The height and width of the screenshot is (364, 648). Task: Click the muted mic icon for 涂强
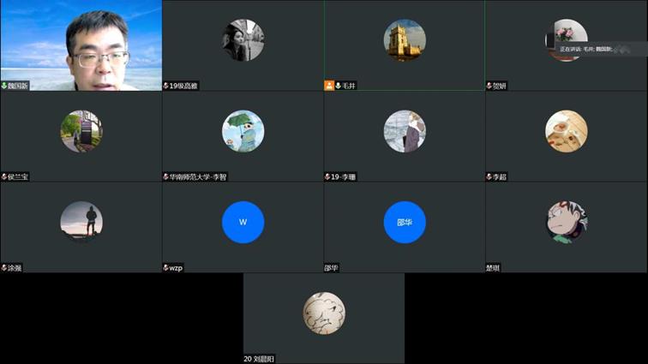coord(4,268)
